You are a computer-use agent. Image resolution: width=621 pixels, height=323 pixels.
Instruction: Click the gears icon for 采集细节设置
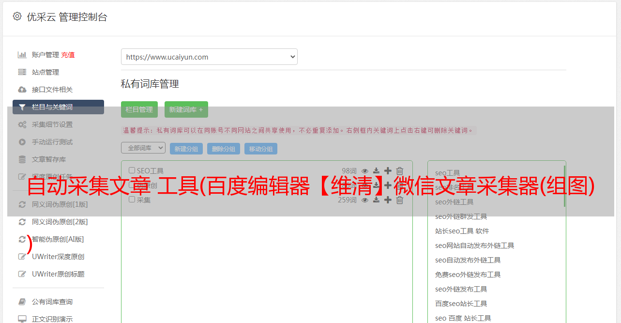tap(22, 124)
